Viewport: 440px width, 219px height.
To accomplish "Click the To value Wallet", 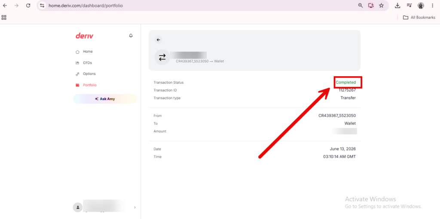I will click(350, 123).
